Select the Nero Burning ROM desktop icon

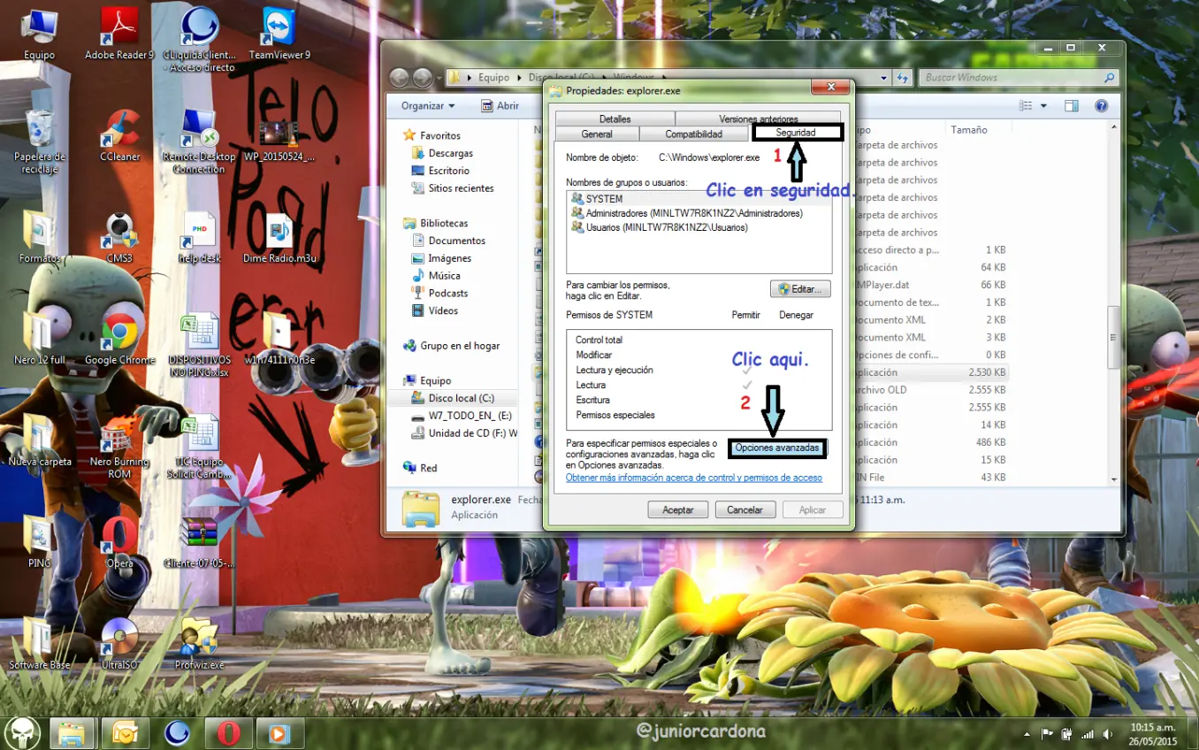[119, 446]
